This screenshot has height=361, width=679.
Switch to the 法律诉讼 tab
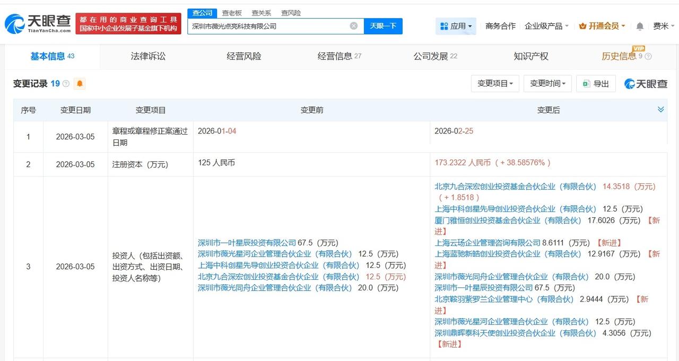tap(148, 56)
